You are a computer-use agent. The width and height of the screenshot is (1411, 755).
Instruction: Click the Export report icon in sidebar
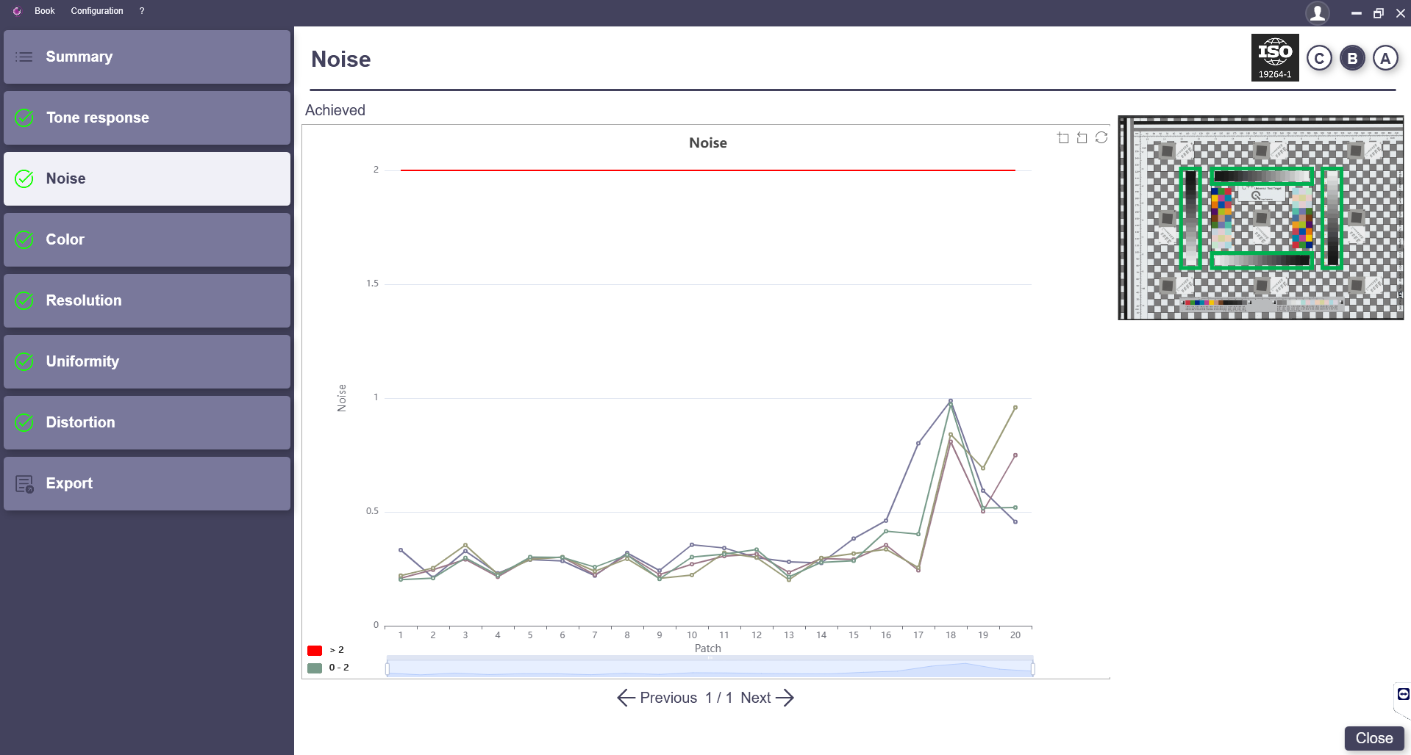[x=24, y=483]
